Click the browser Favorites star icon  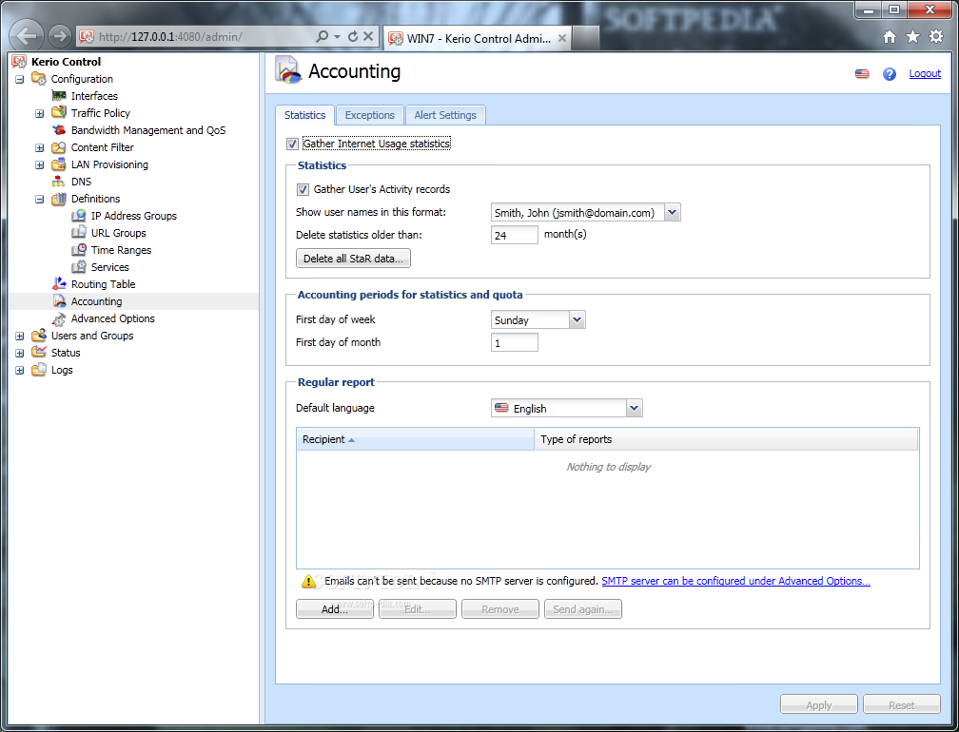(912, 37)
